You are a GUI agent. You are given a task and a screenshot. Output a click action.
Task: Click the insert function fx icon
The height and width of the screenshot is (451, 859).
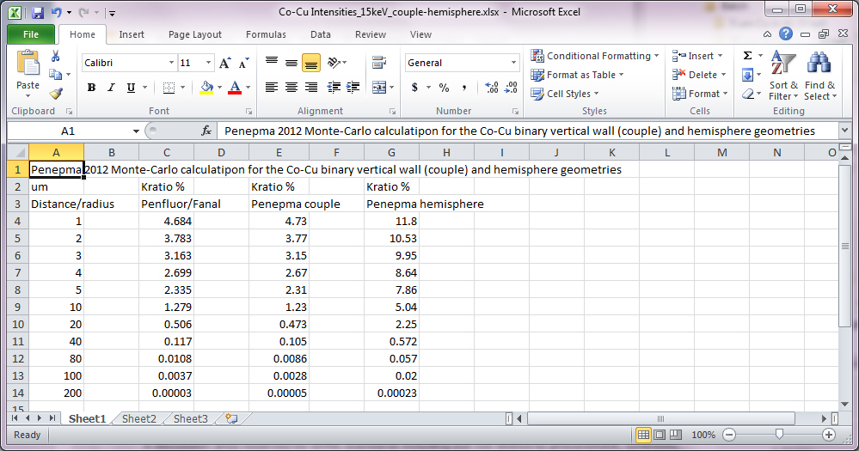[x=206, y=131]
